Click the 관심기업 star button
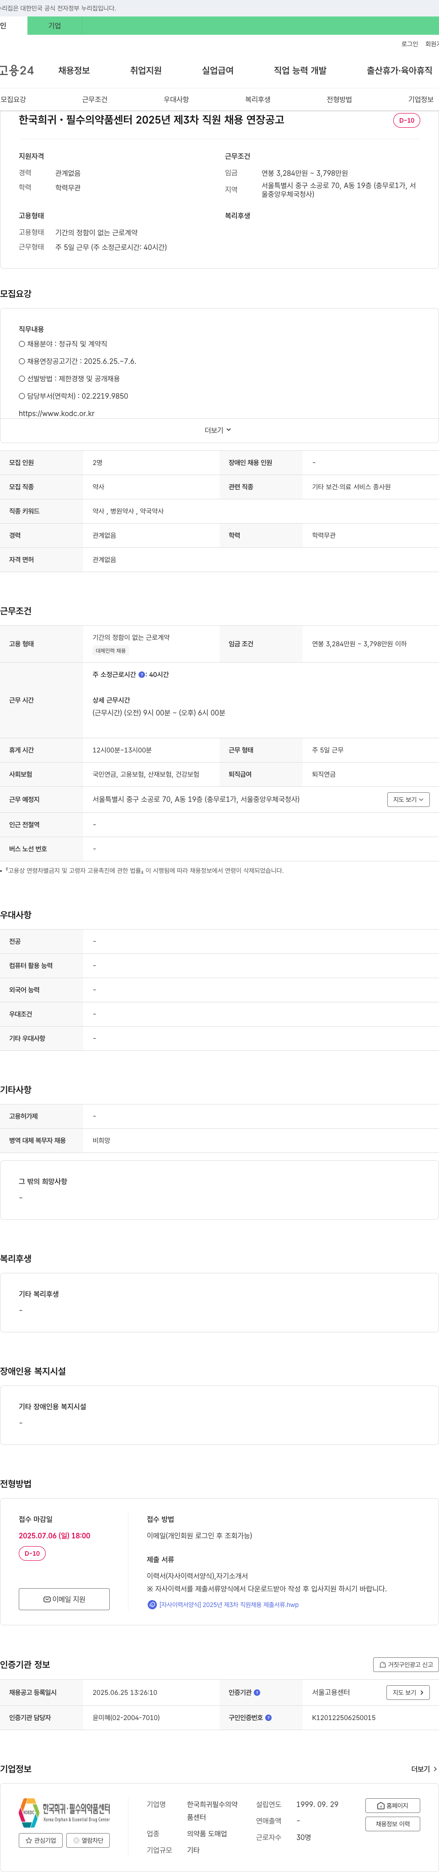This screenshot has width=439, height=1872. [x=41, y=1840]
